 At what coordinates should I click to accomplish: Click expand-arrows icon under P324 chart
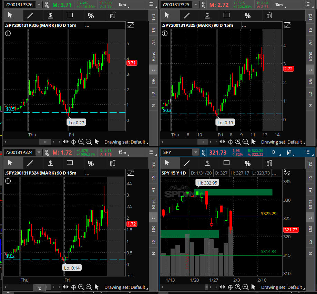tap(66, 287)
